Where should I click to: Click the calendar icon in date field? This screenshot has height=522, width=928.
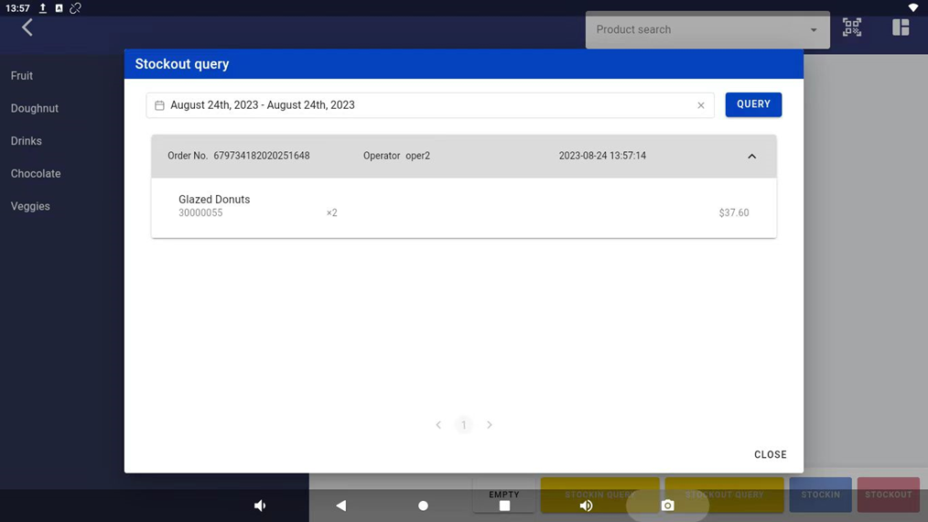tap(159, 105)
